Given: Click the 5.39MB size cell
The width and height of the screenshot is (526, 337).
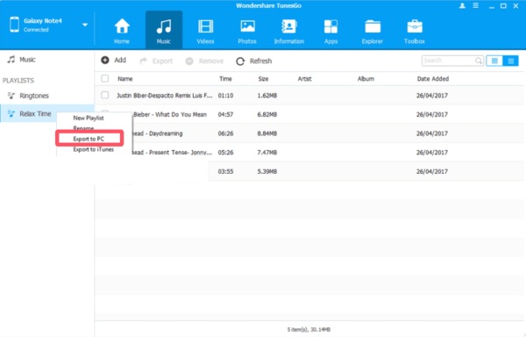Looking at the screenshot, I should (267, 171).
